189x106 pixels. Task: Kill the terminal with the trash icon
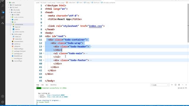pos(179,85)
